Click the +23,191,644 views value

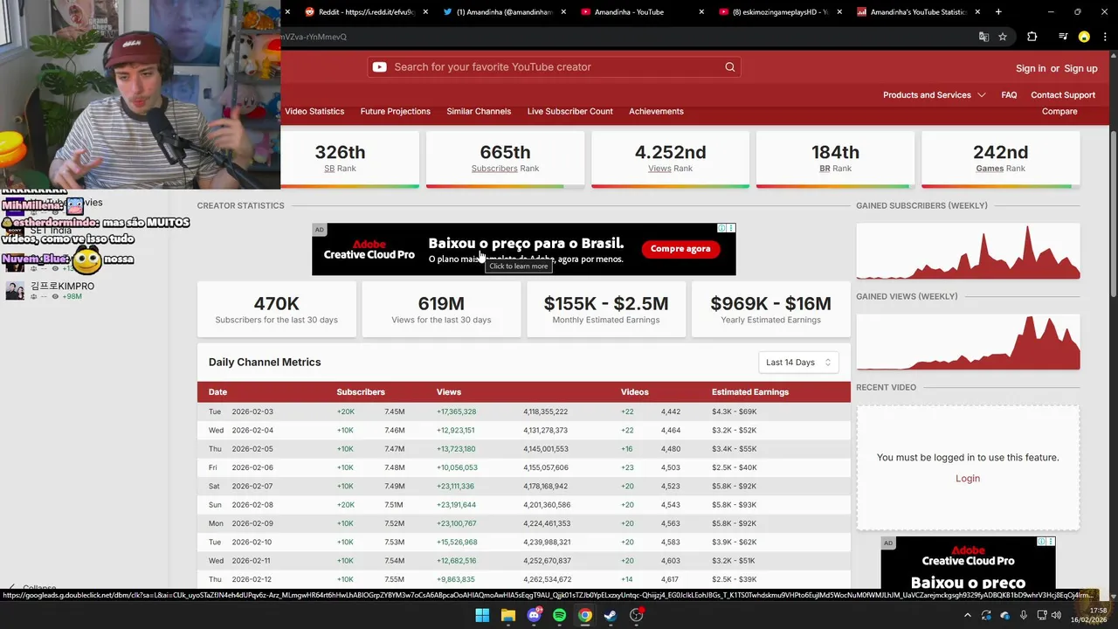[x=456, y=505]
